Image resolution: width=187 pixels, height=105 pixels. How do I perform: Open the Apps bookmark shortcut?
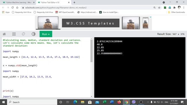click(x=6, y=12)
